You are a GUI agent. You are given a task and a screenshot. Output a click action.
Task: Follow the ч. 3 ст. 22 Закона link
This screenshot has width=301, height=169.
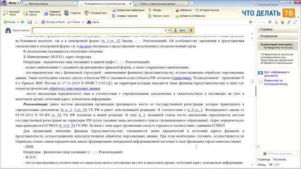(111, 41)
